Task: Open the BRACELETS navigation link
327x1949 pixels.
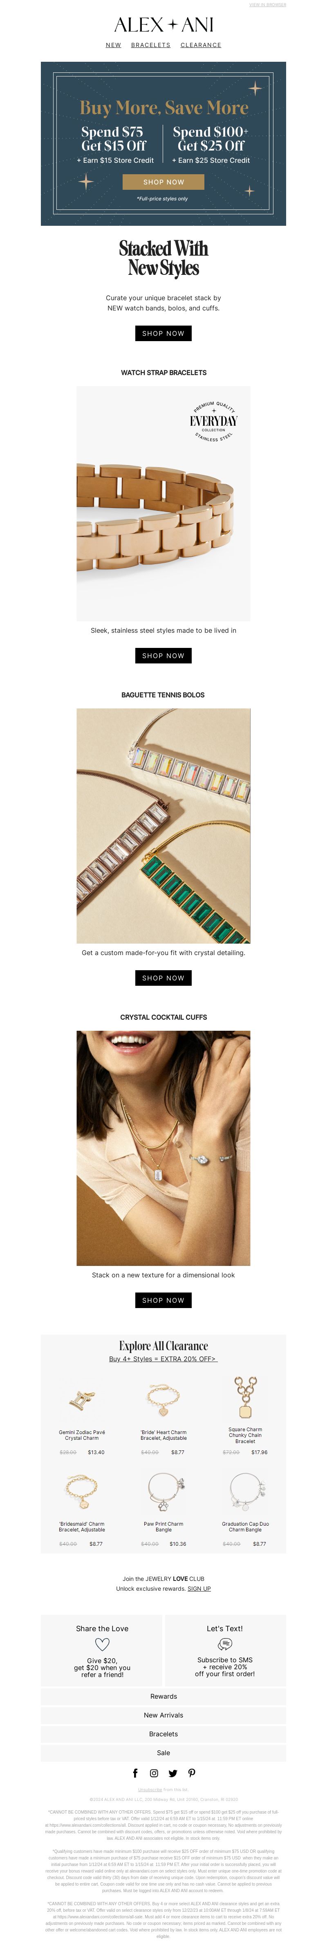Action: pyautogui.click(x=151, y=45)
